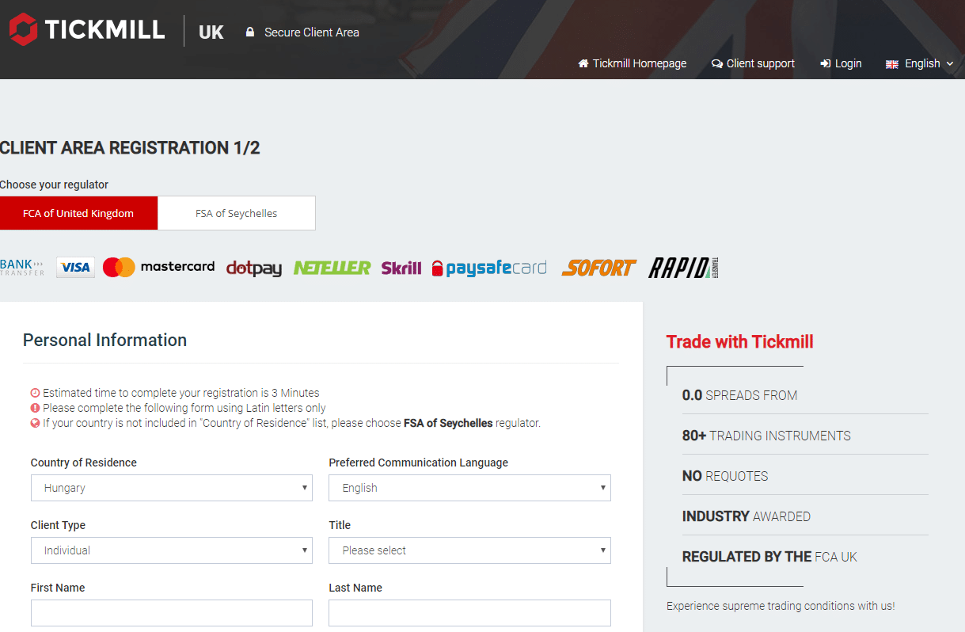Open Client support link
965x632 pixels.
753,63
